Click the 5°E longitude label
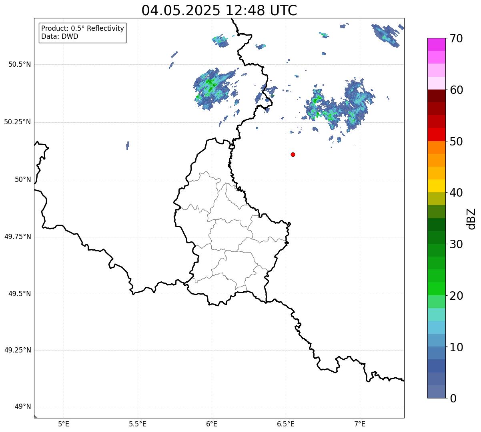This screenshot has height=432, width=481. 64,424
